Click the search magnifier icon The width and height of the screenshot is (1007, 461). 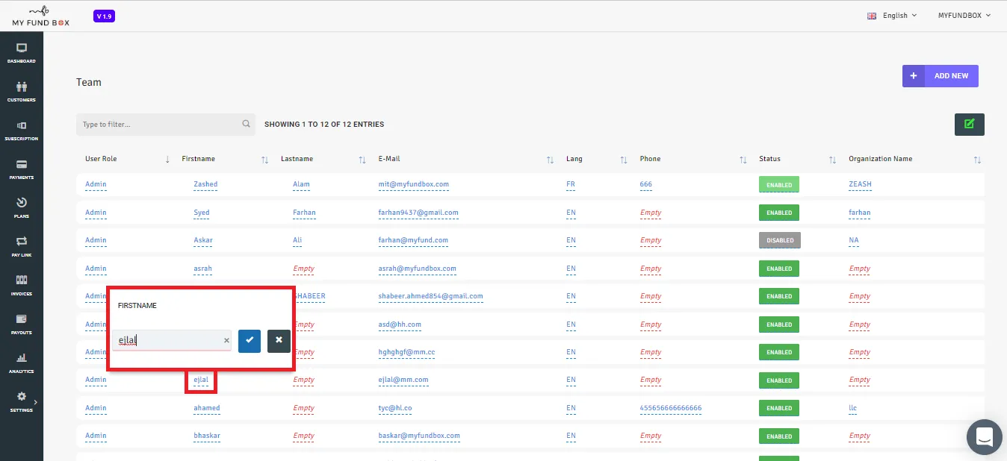(x=246, y=124)
